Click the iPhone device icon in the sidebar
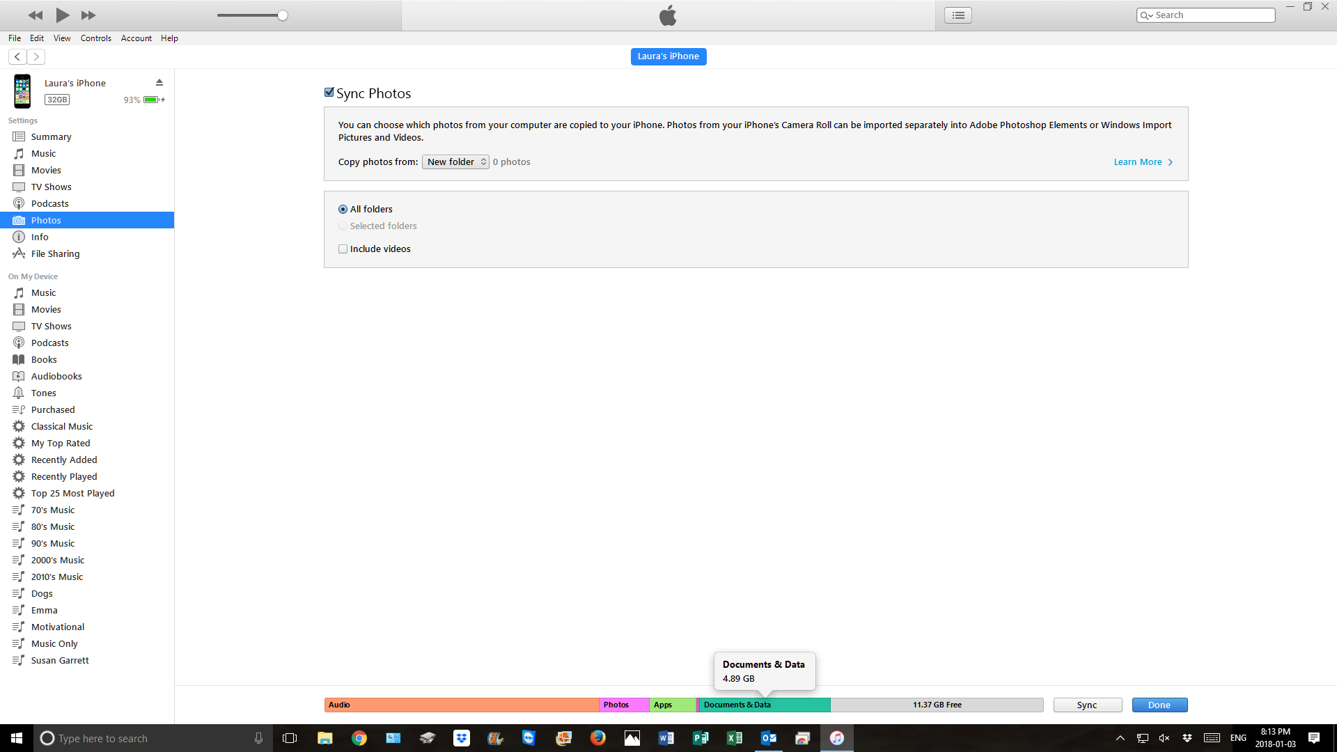Screen dimensions: 1337x752 tap(22, 91)
